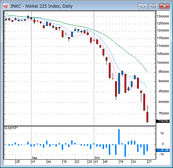Click the 1250000 price axis label
Image resolution: width=173 pixels, height=168 pixels.
[x=163, y=23]
